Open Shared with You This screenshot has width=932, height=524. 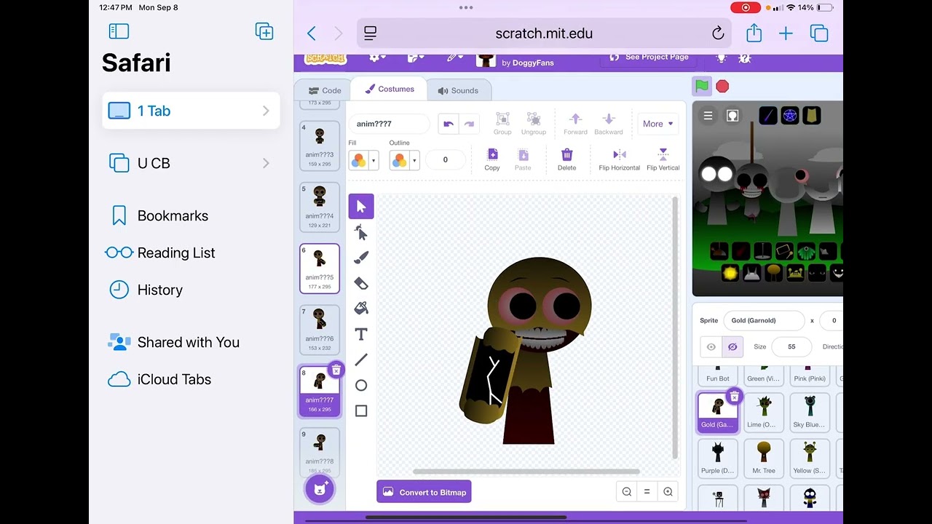[191, 342]
